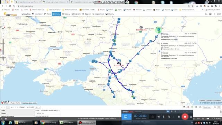Open the Карты bookmark in bookmarks bar
The image size is (222, 125).
(119, 10)
